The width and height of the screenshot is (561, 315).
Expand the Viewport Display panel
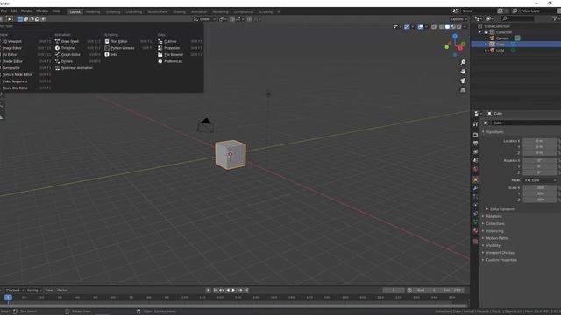coord(500,253)
